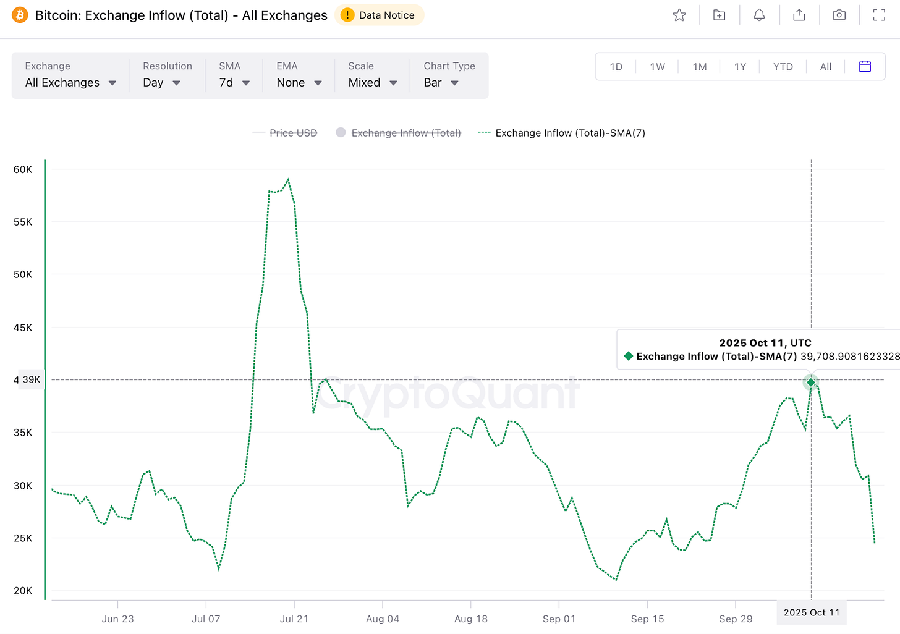This screenshot has height=634, width=900.
Task: Enter fullscreen with the expand icon
Action: [x=879, y=15]
